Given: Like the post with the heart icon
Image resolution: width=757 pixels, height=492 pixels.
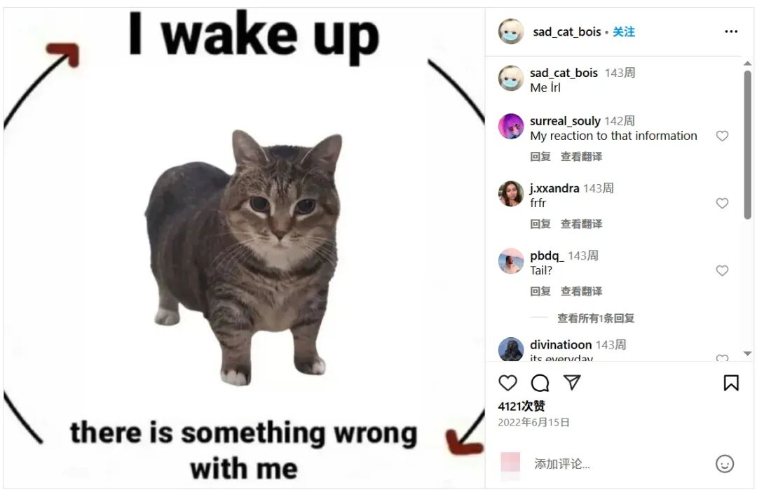Looking at the screenshot, I should pyautogui.click(x=507, y=383).
